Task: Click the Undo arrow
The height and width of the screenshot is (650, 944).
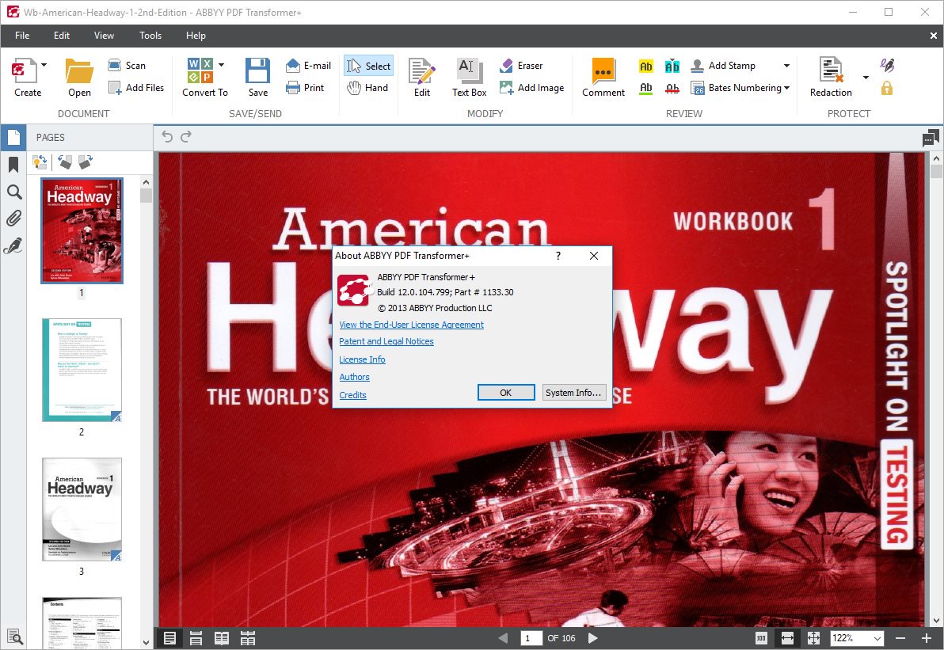Action: click(x=167, y=137)
